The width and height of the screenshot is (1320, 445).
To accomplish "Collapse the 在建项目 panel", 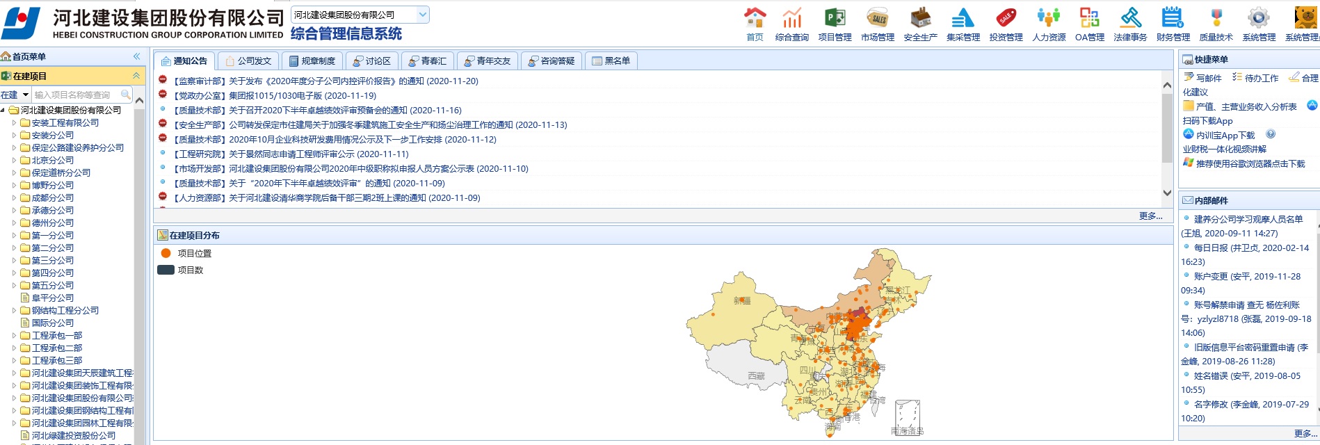I will click(136, 76).
